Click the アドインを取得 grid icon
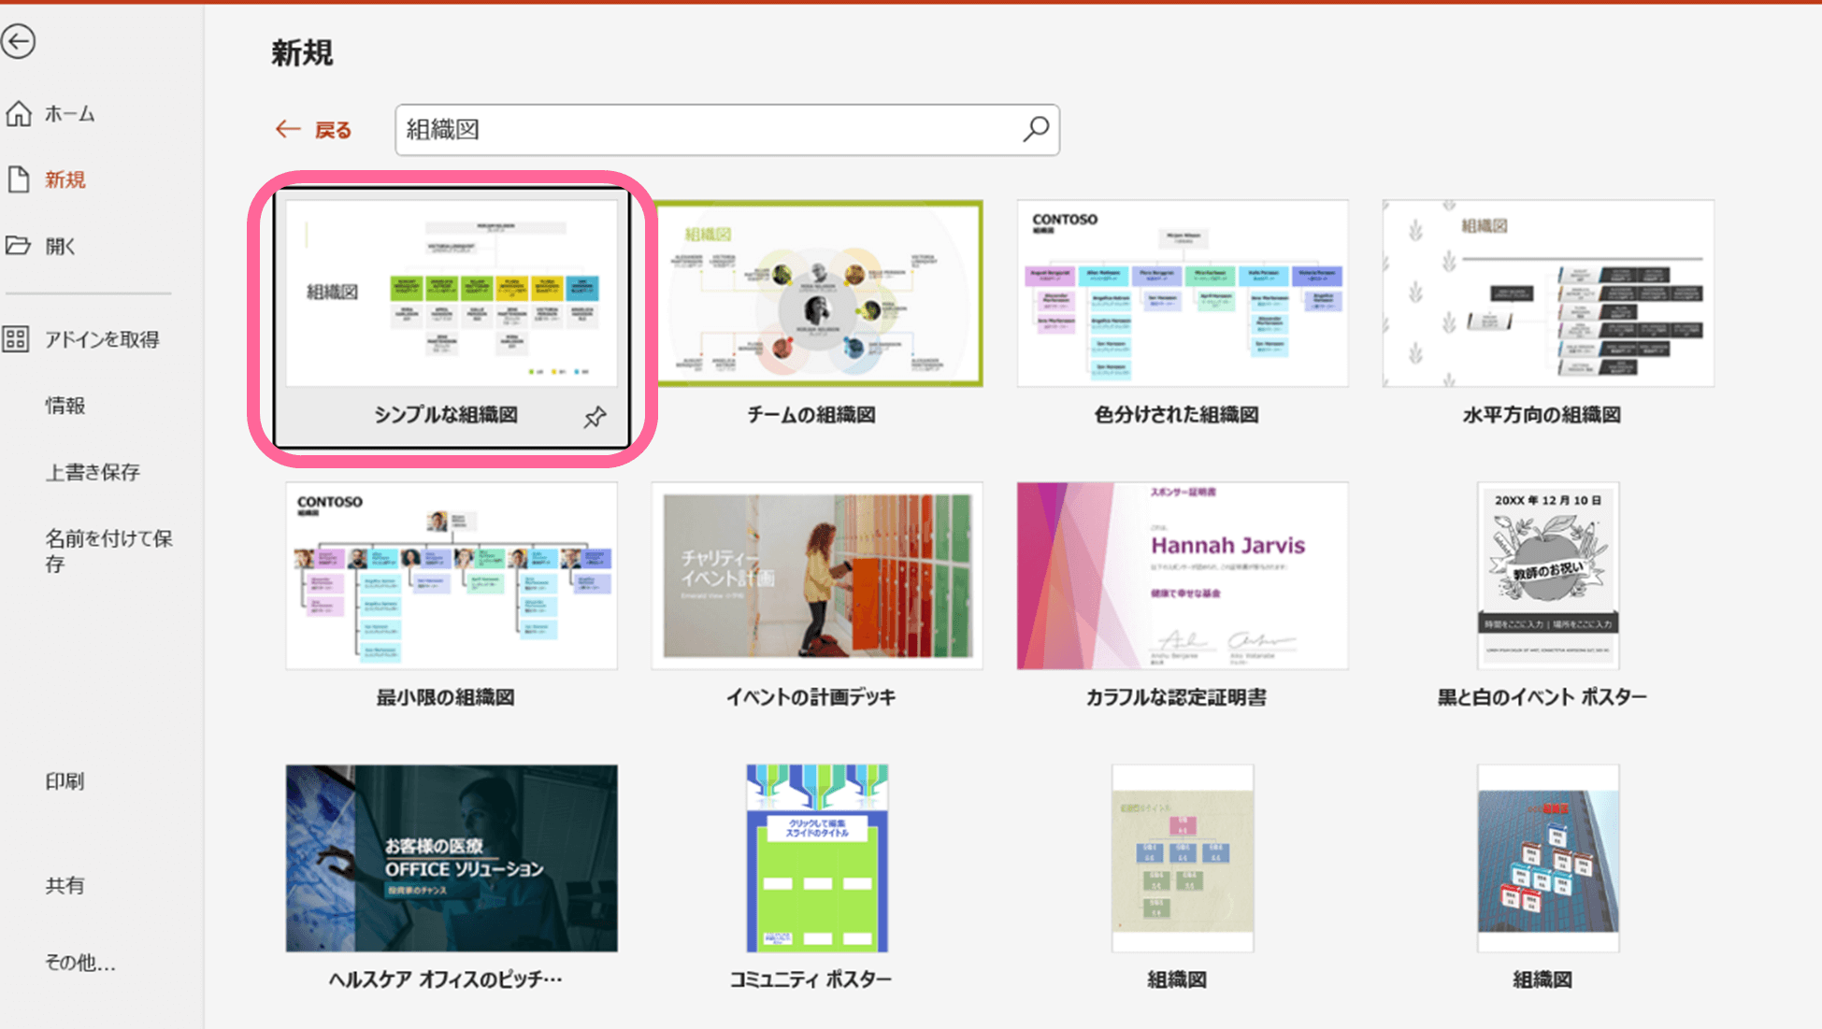1822x1029 pixels. point(16,339)
